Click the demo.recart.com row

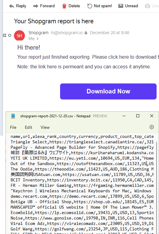point(82,197)
